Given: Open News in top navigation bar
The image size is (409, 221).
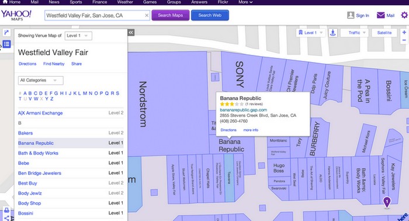Looking at the screenshot, I should (x=54, y=2).
